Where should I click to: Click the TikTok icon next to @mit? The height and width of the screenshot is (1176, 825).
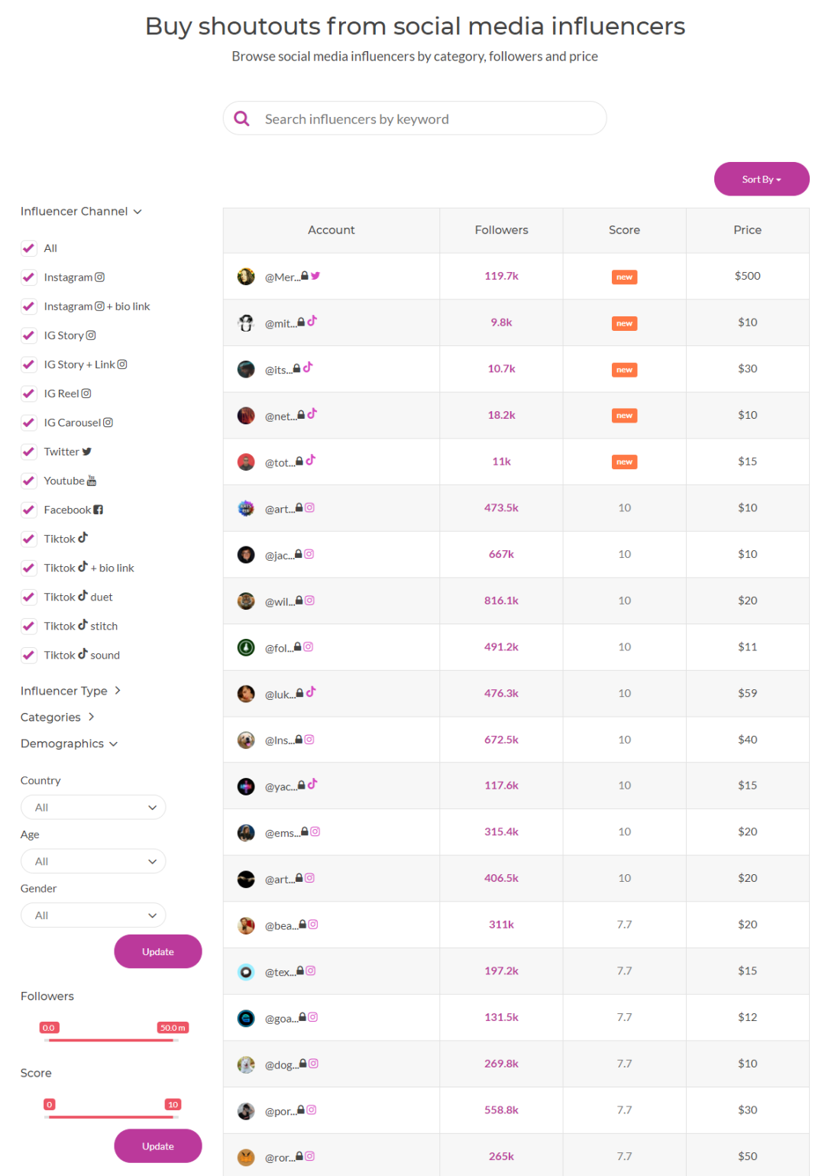312,321
